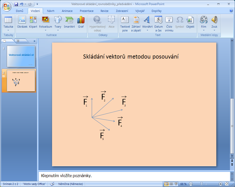Open the Animace tab
Image resolution: width=235 pixels, height=187 pixels.
(67, 11)
